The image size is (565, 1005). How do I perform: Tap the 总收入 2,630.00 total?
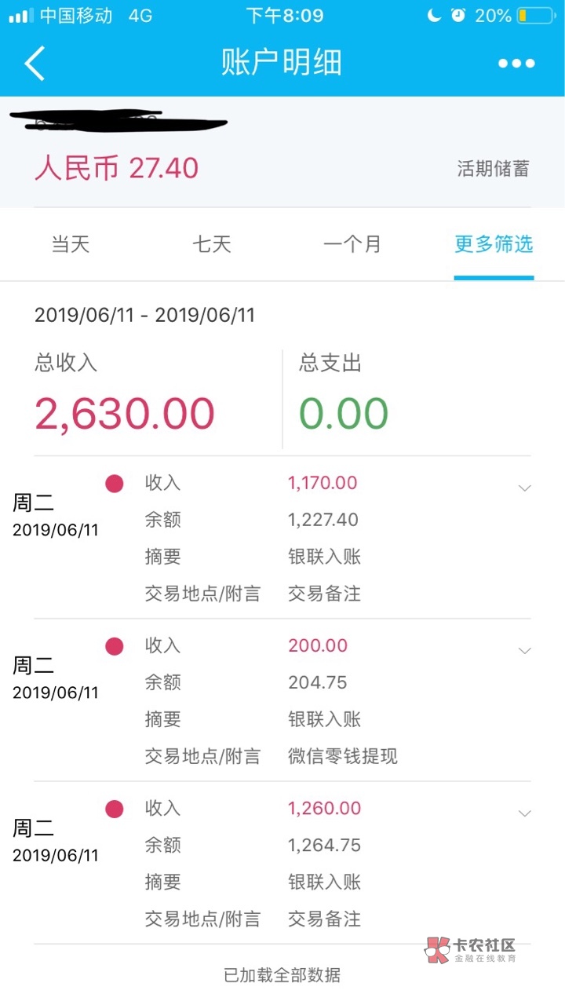[124, 413]
